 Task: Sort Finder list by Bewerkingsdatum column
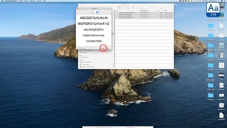tap(144, 11)
